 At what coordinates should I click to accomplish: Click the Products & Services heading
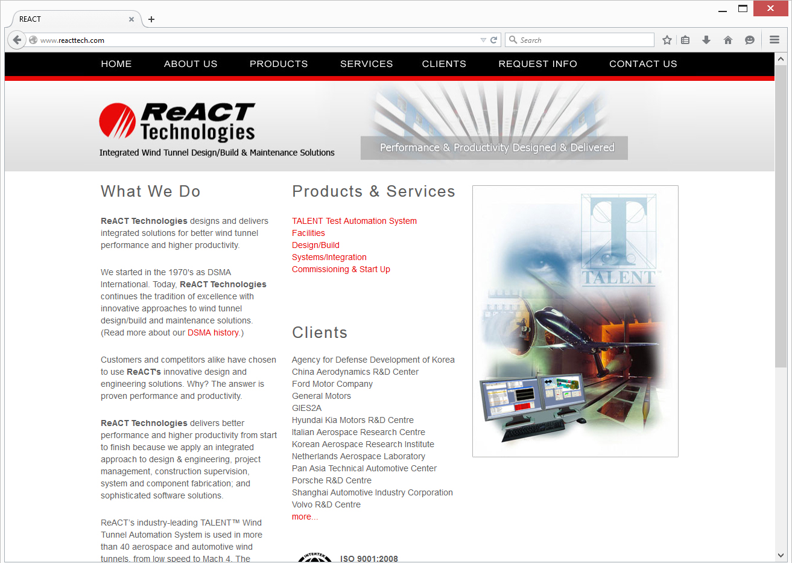click(x=373, y=191)
